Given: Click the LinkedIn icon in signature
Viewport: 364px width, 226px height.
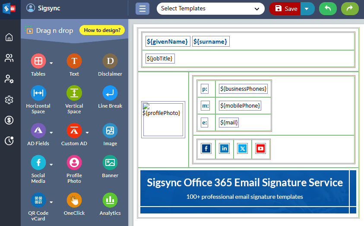Looking at the screenshot, I should (x=225, y=149).
